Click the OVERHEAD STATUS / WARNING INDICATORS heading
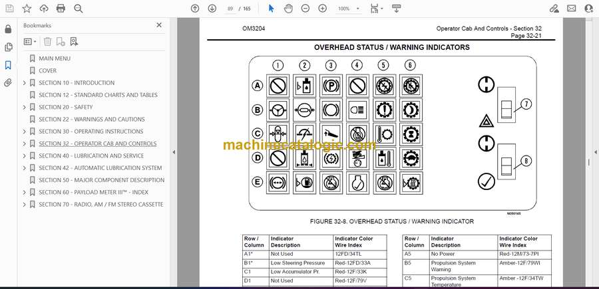 pyautogui.click(x=391, y=48)
